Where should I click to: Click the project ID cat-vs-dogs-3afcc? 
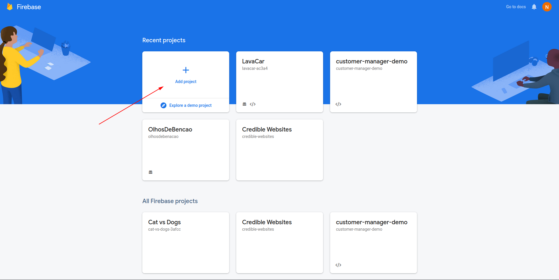[x=164, y=229]
